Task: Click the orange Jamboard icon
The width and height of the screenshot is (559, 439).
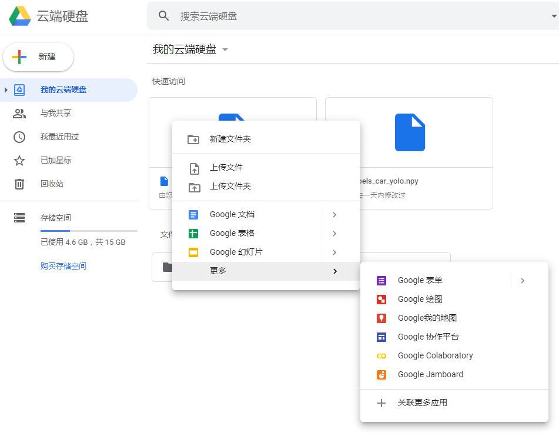Action: tap(381, 375)
